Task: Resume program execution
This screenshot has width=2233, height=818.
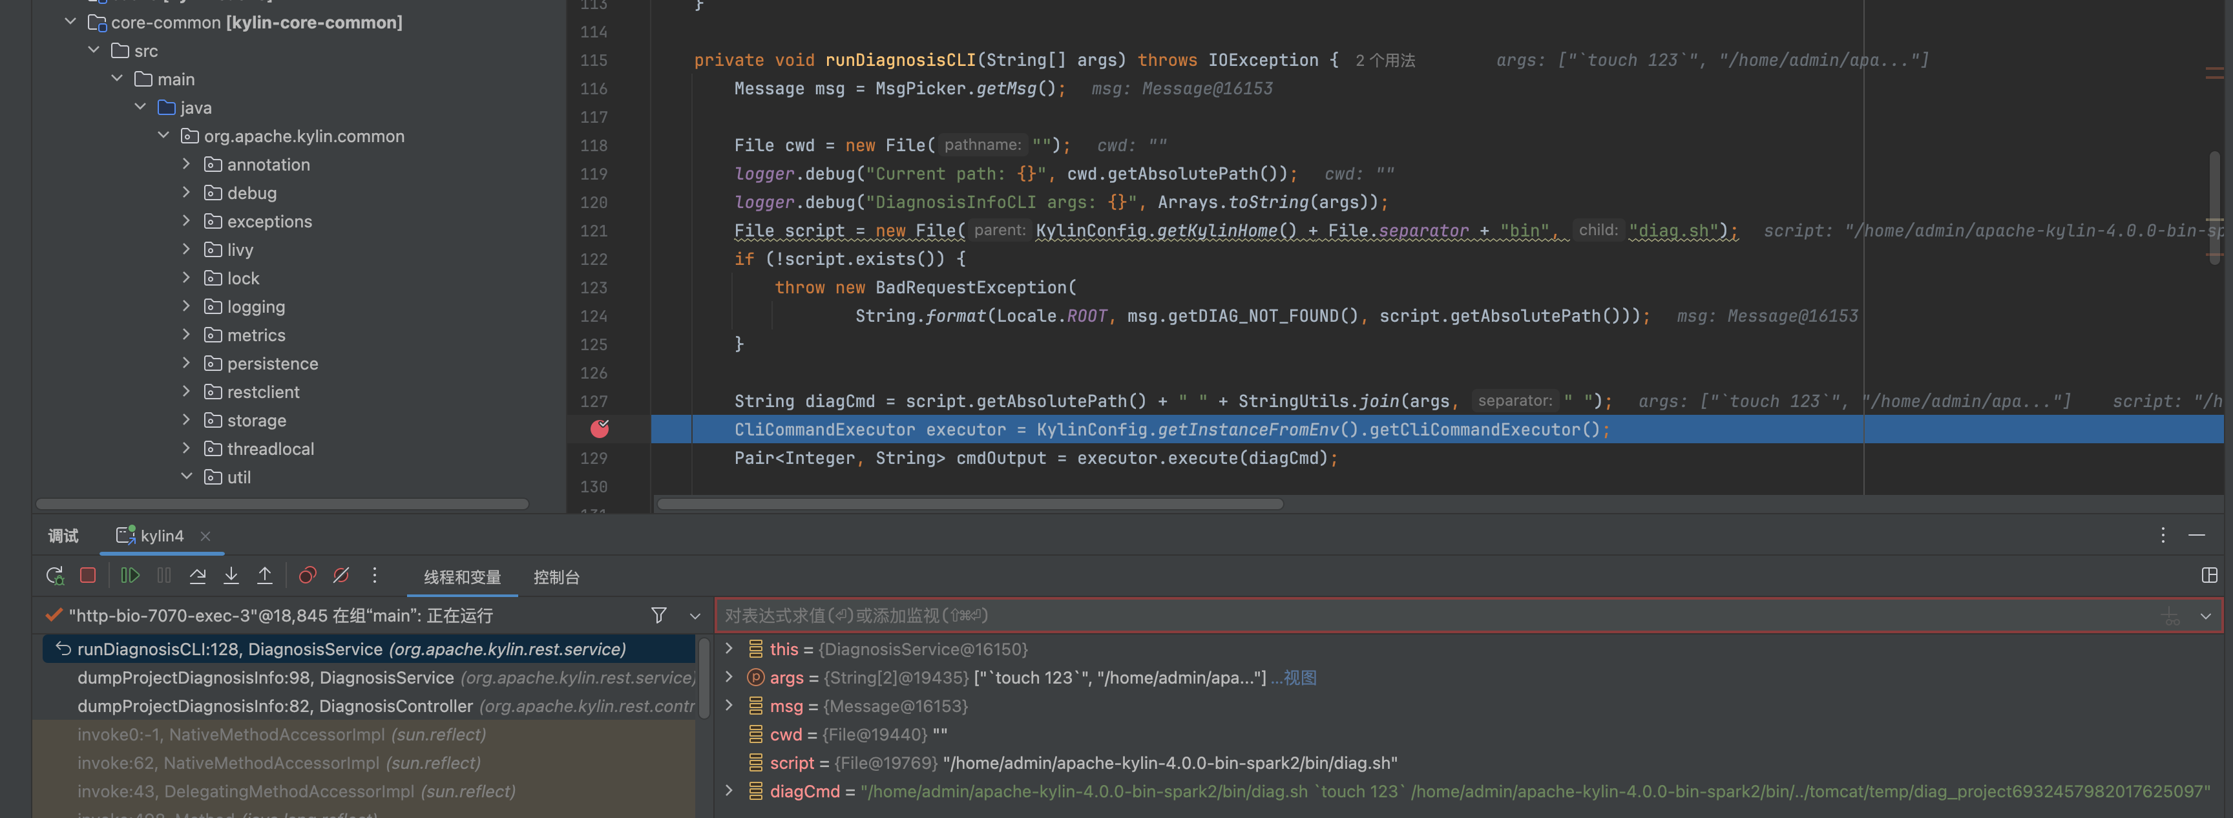Action: 130,575
